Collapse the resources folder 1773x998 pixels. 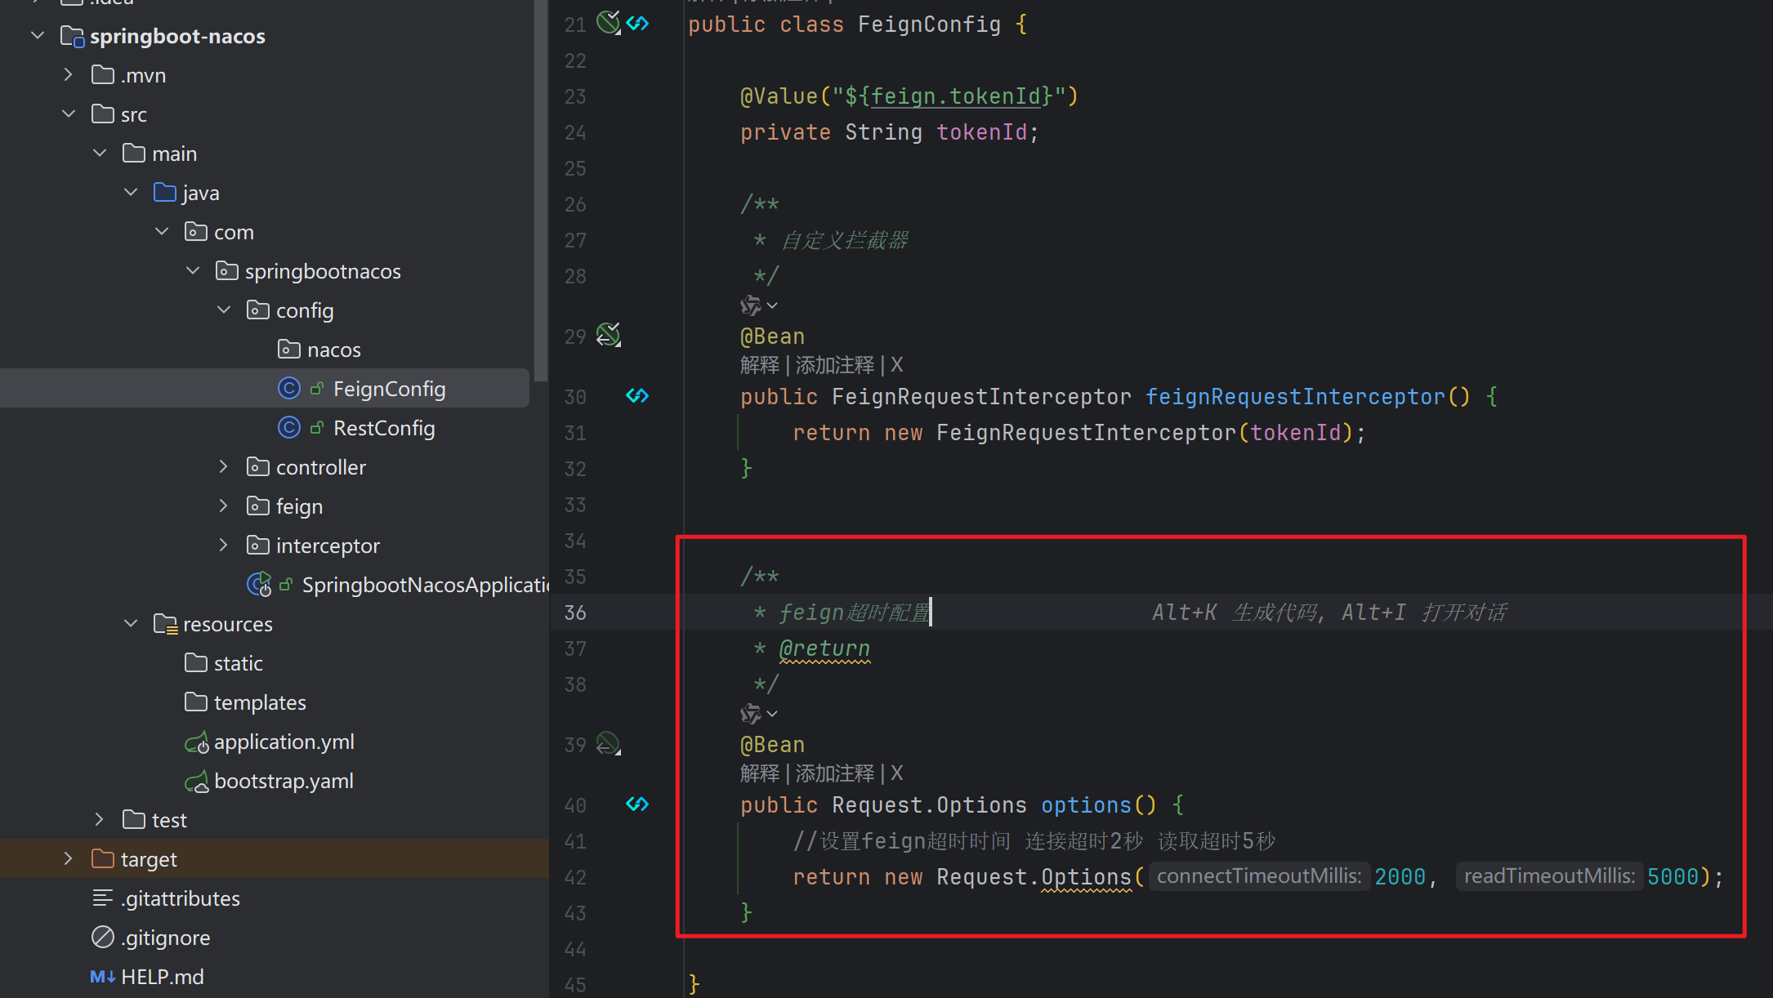tap(131, 624)
